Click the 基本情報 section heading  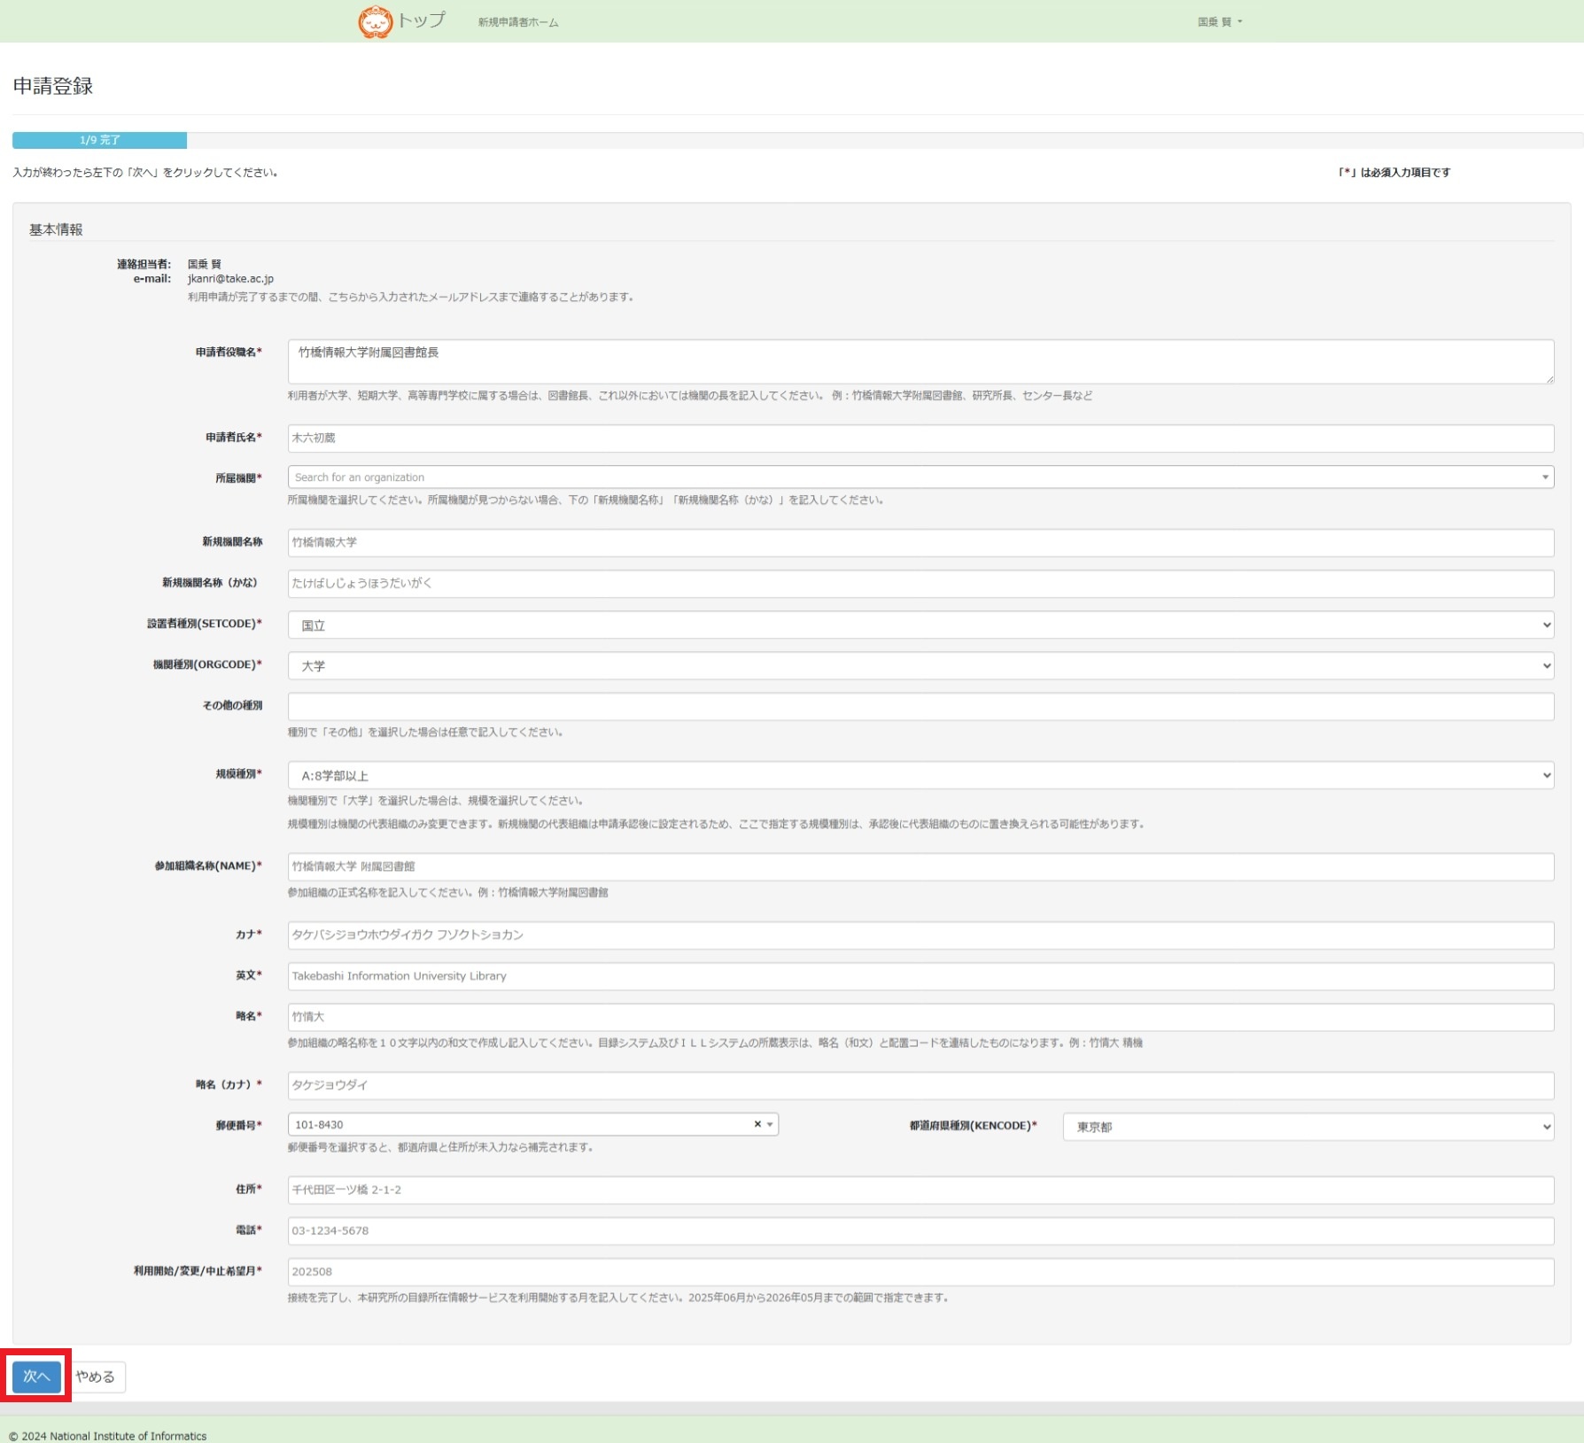[x=56, y=229]
